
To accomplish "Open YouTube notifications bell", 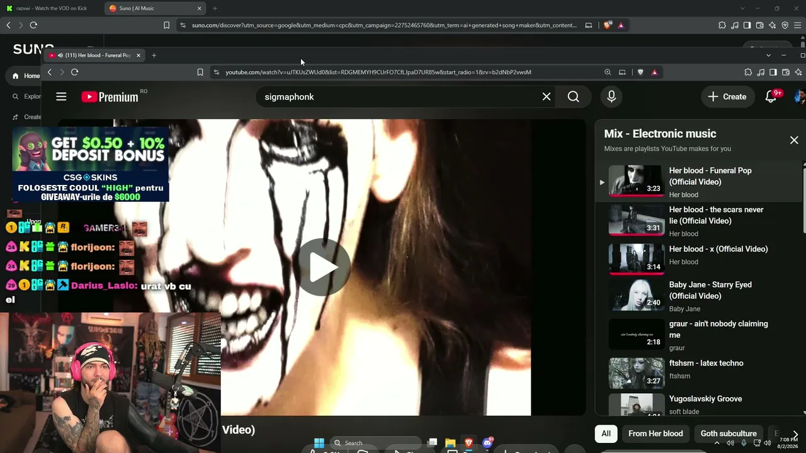I will [x=771, y=97].
